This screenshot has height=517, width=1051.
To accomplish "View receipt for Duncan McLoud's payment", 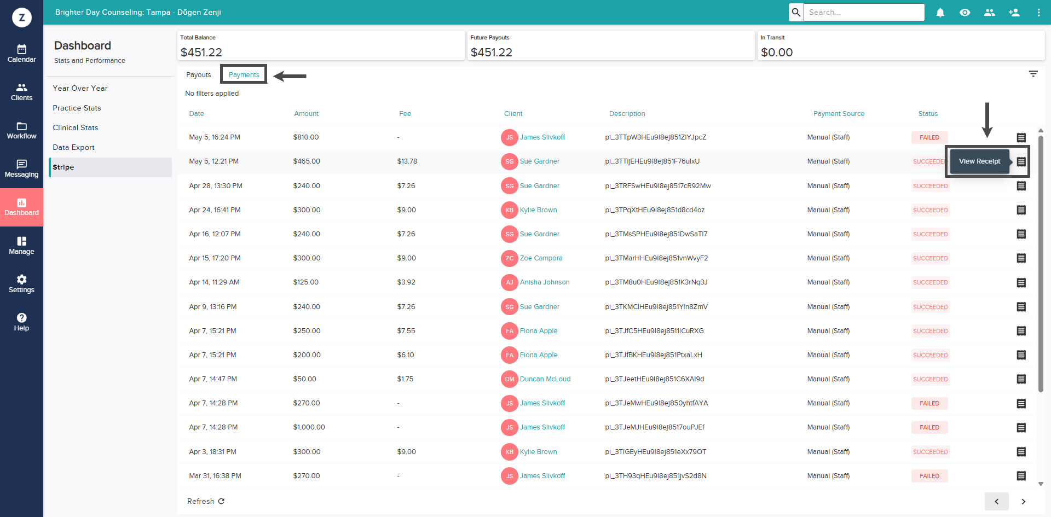I will pos(1021,379).
